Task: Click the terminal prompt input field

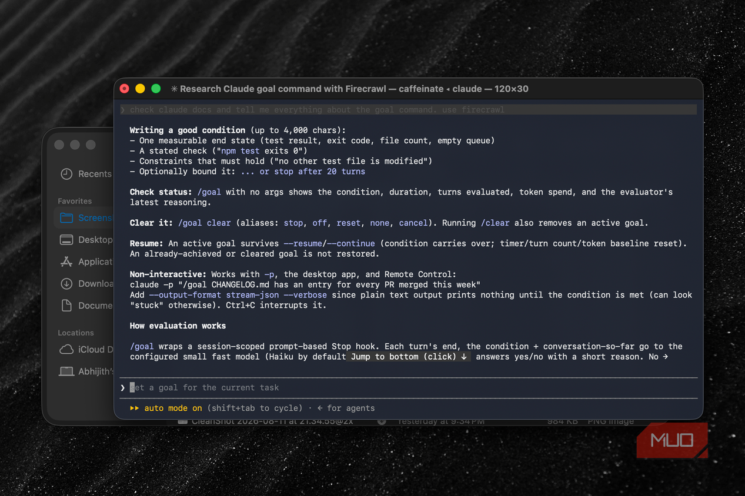Action: [408, 388]
